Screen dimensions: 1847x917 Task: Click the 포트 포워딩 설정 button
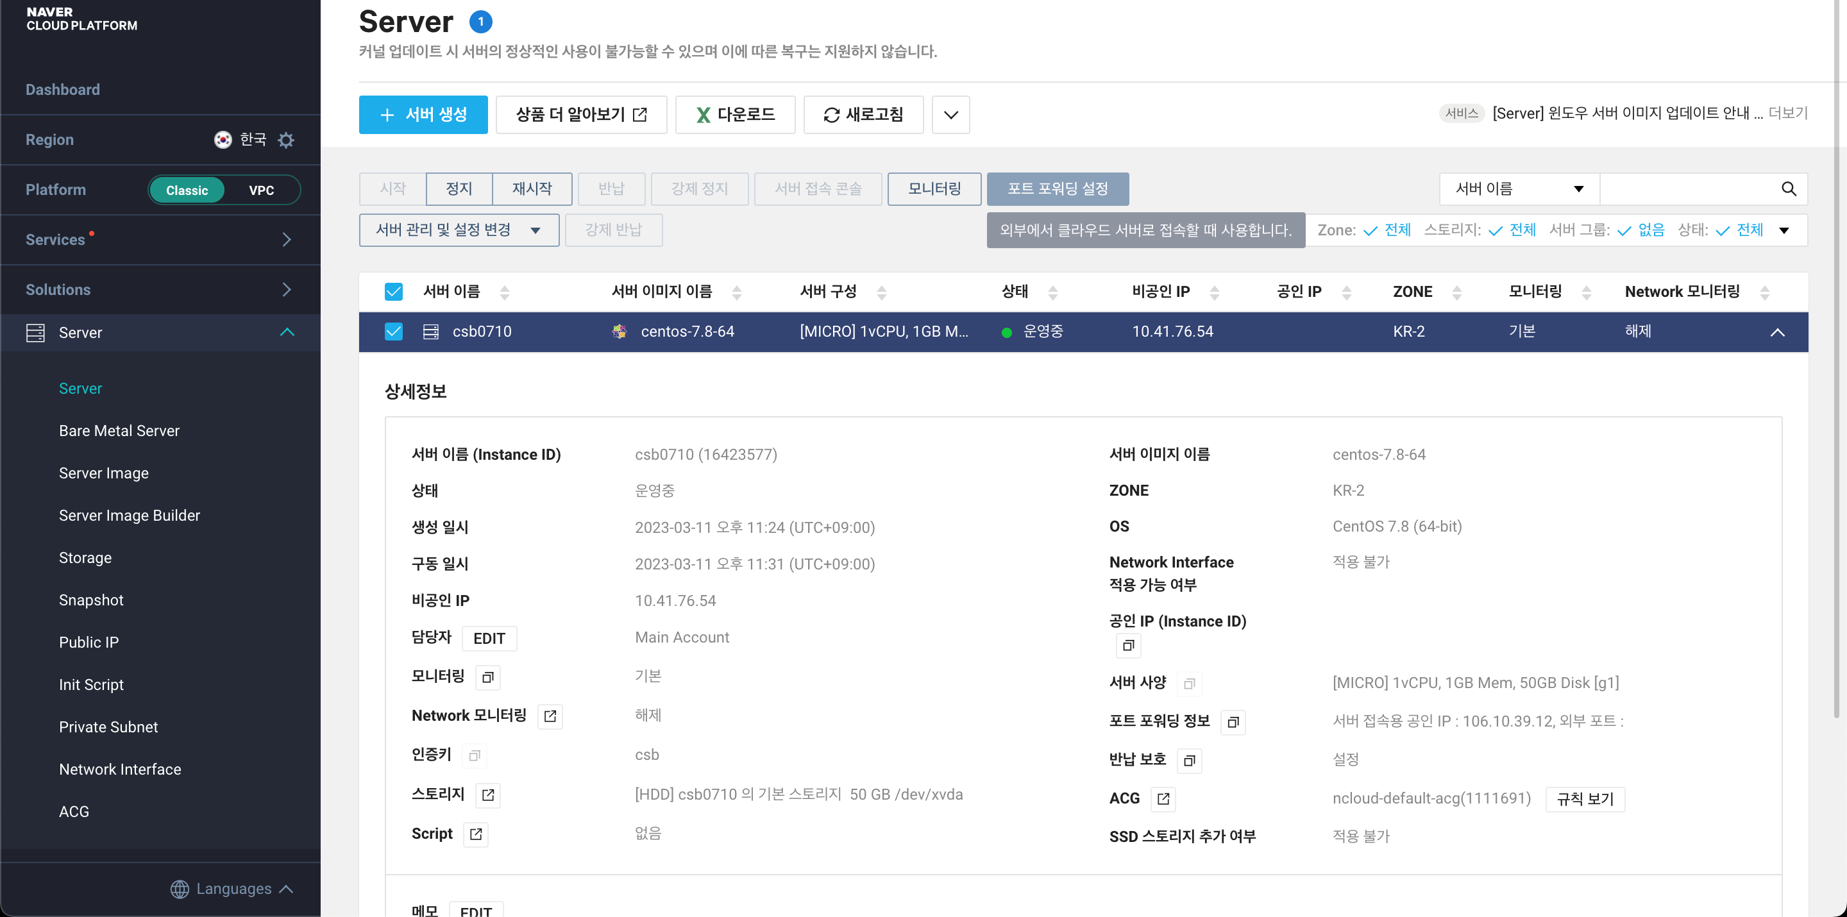[x=1057, y=189]
